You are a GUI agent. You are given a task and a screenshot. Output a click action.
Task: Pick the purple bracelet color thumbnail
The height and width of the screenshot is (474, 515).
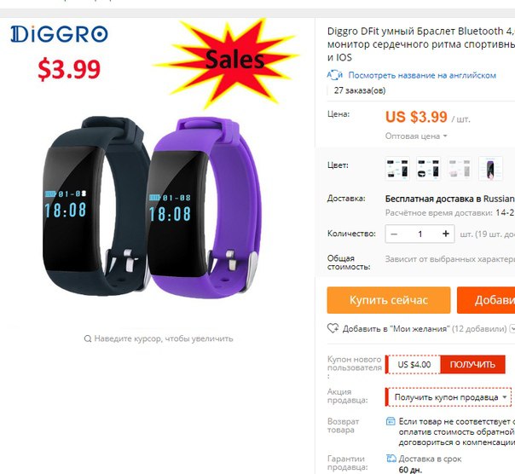pos(490,169)
